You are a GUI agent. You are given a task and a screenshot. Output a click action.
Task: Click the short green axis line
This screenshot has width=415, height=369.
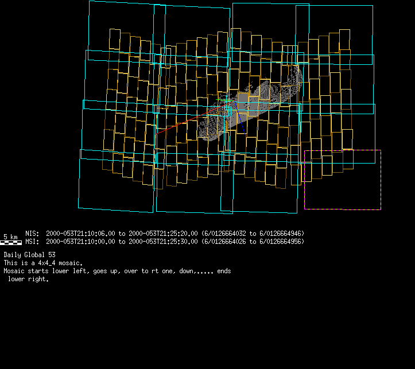[x=224, y=100]
